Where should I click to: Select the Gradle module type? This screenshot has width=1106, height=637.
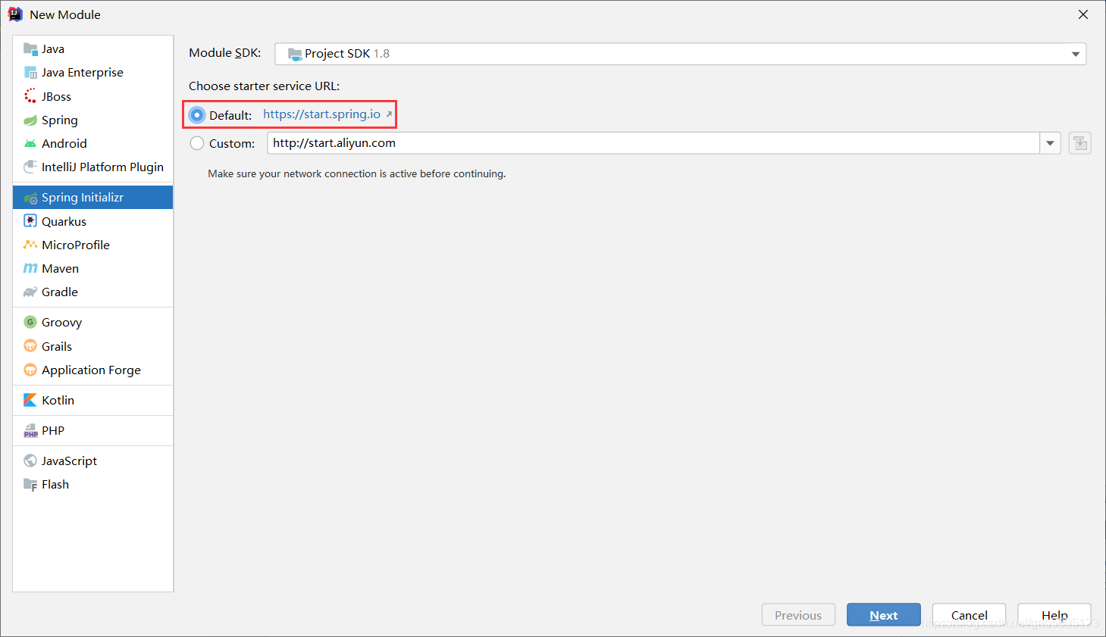[60, 292]
